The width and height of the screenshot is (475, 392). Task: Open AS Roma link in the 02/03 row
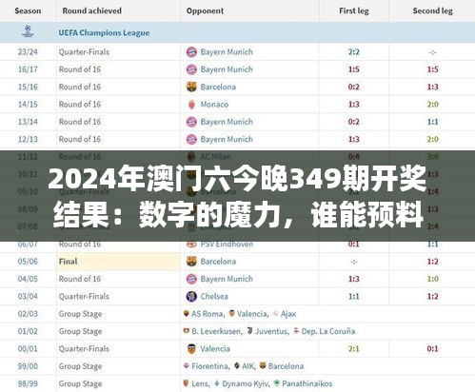click(208, 314)
